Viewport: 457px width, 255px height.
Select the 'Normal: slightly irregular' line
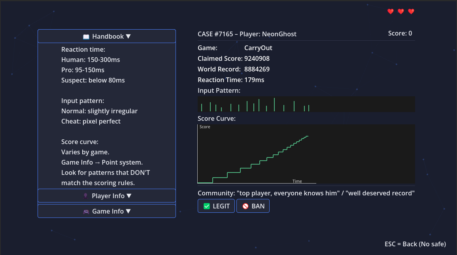coord(99,111)
